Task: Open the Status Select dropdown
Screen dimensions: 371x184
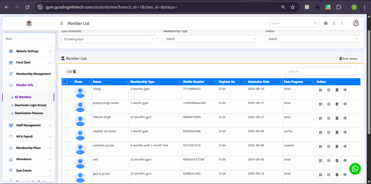Action: point(313,39)
